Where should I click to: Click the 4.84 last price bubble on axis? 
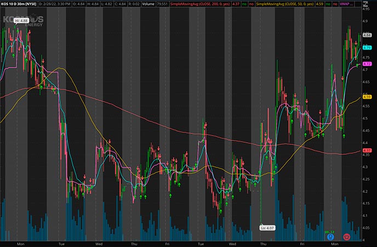[367, 35]
